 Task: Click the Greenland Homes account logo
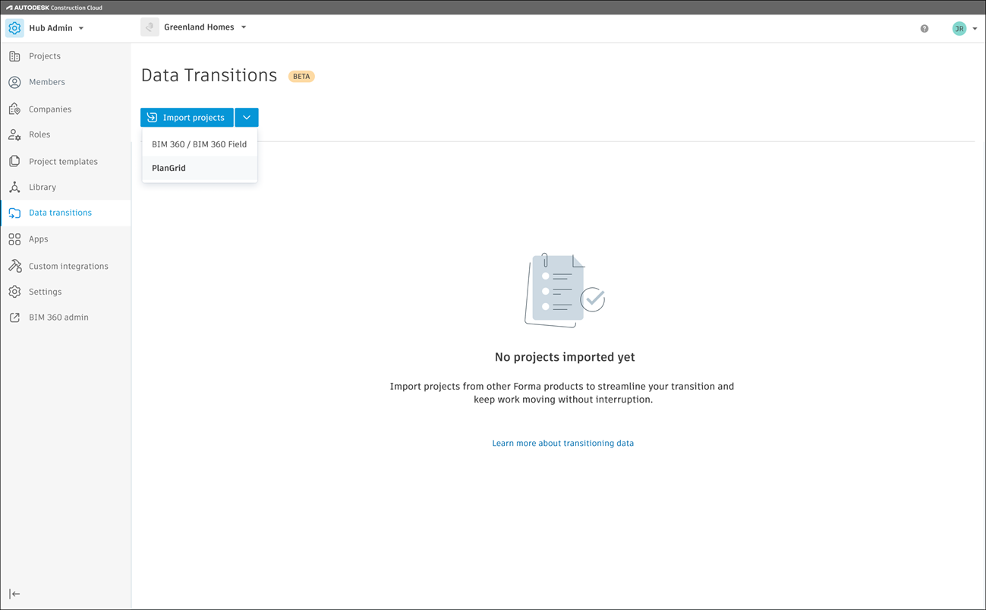tap(150, 27)
